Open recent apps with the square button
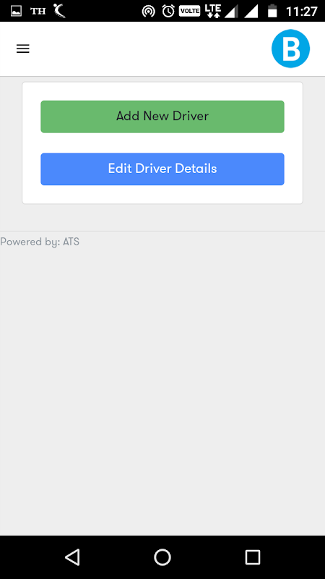The height and width of the screenshot is (579, 325). pos(253,557)
